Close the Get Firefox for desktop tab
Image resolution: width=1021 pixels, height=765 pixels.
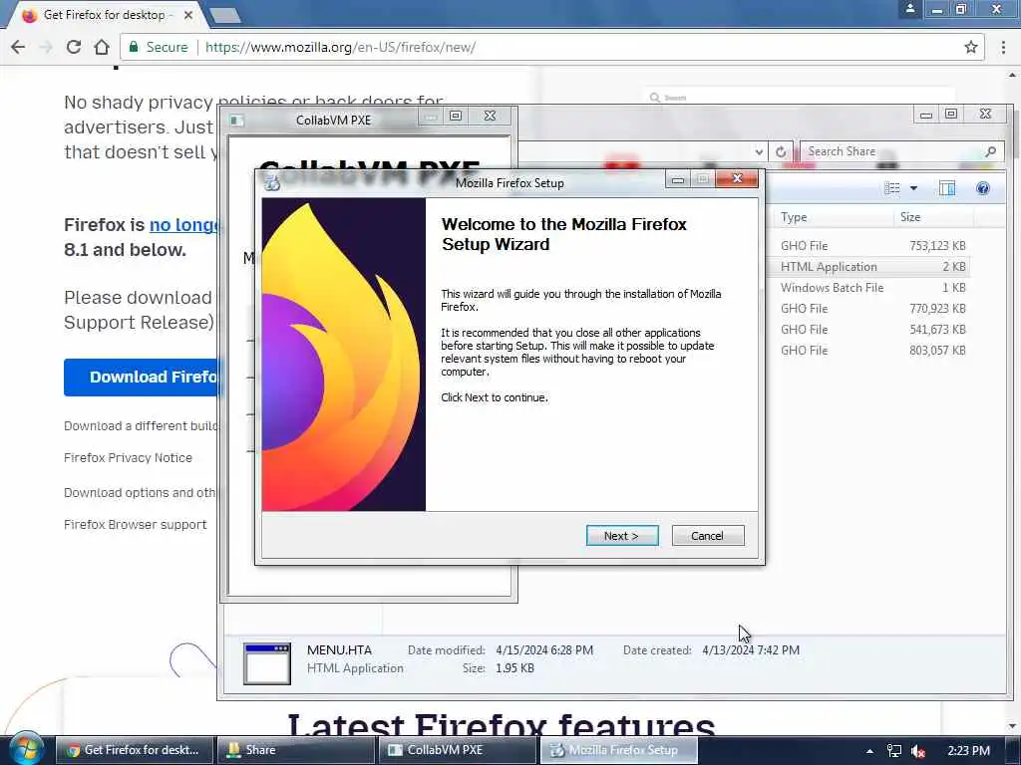[188, 14]
